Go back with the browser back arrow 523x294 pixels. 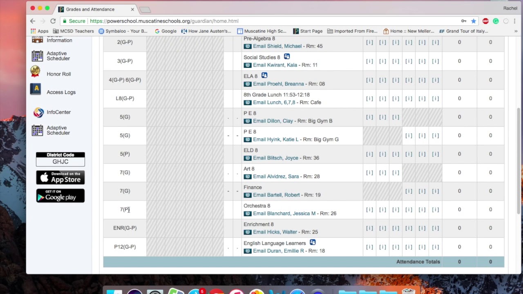(x=33, y=21)
